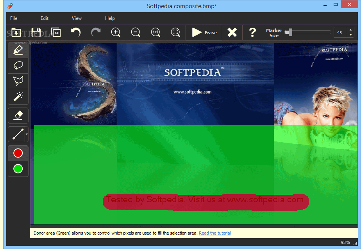Click the application icon in the title bar
361x249 pixels.
[10, 6]
